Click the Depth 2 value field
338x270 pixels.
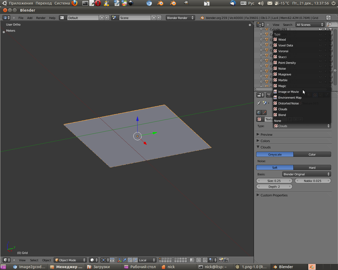pyautogui.click(x=274, y=187)
